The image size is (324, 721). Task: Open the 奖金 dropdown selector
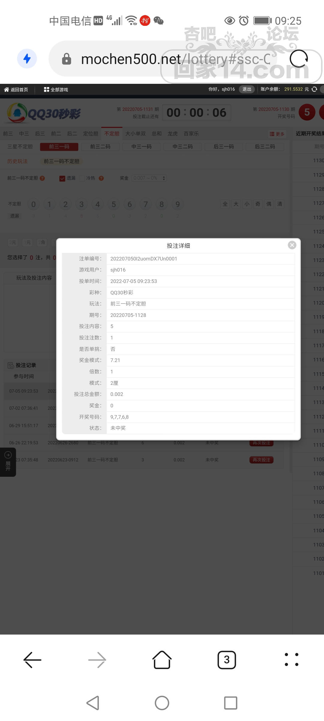click(x=149, y=178)
